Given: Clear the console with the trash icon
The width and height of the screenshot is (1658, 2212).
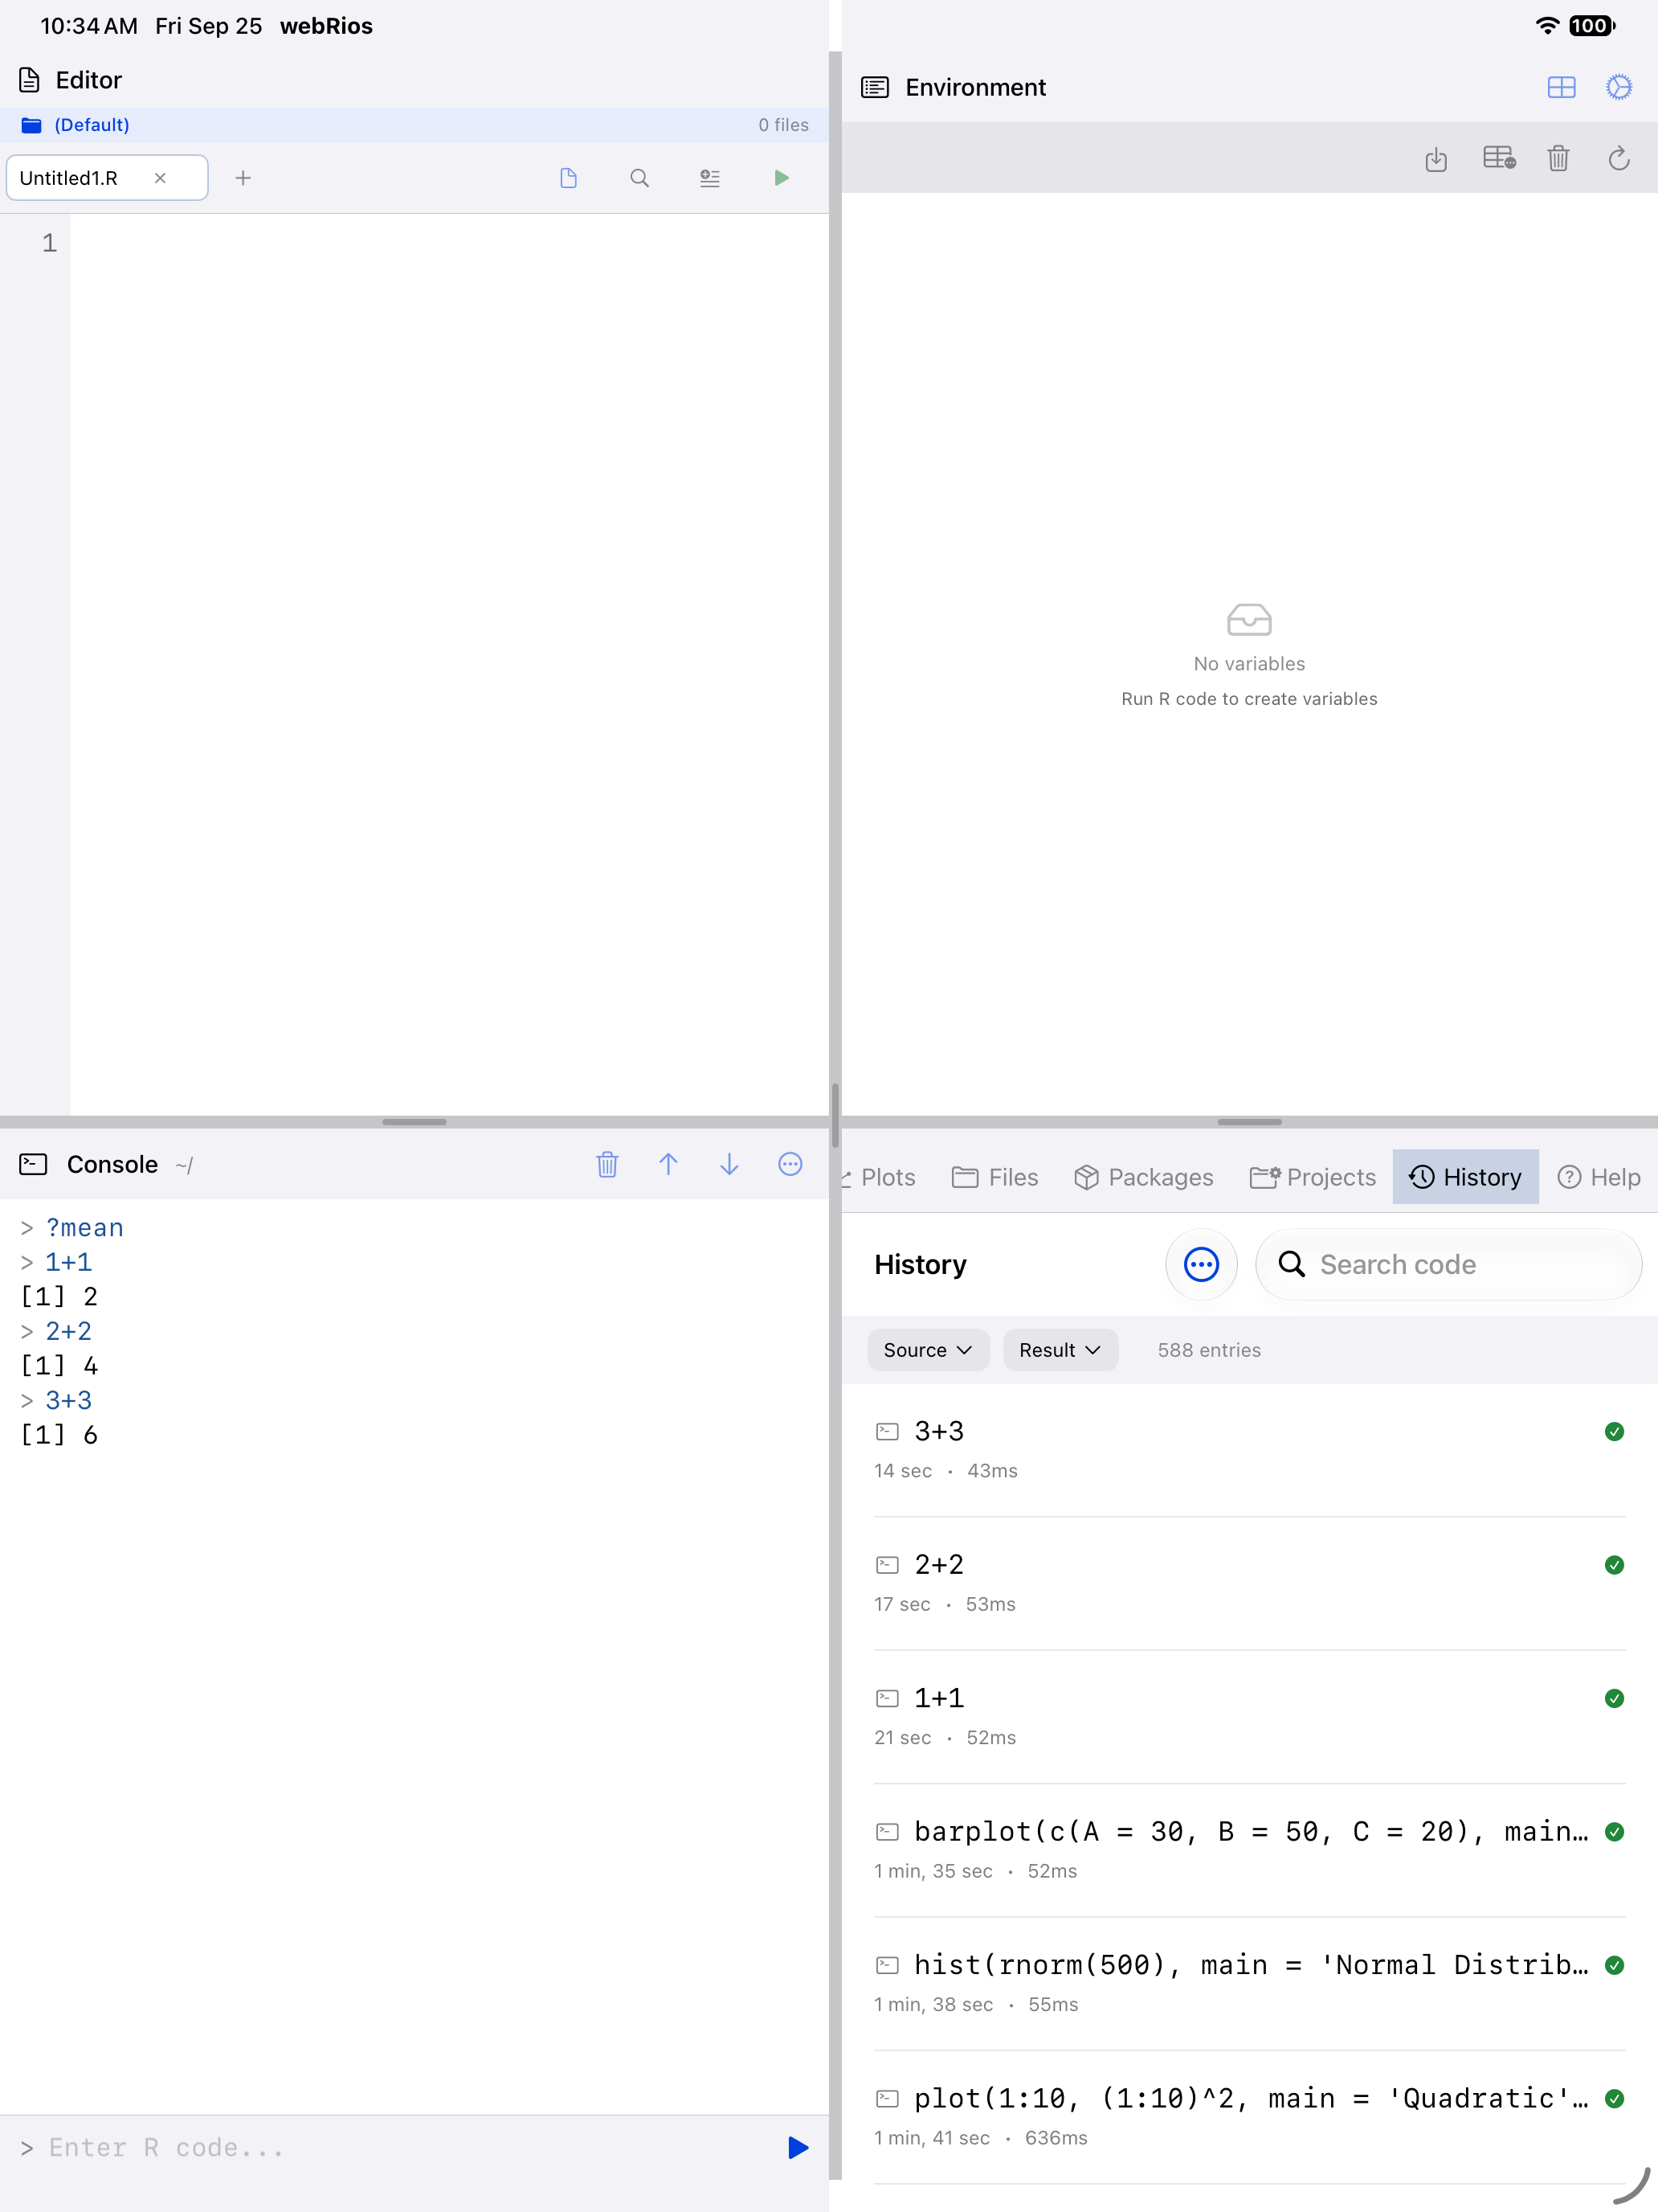Looking at the screenshot, I should [x=607, y=1164].
